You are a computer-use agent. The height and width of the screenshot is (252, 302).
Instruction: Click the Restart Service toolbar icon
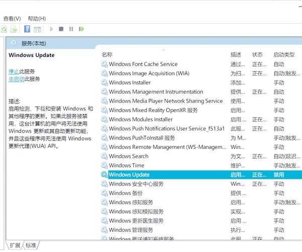(x=81, y=29)
